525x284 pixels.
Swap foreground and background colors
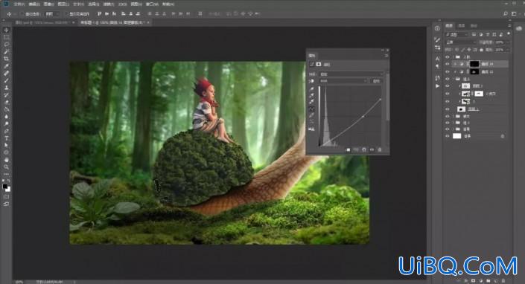(9, 181)
